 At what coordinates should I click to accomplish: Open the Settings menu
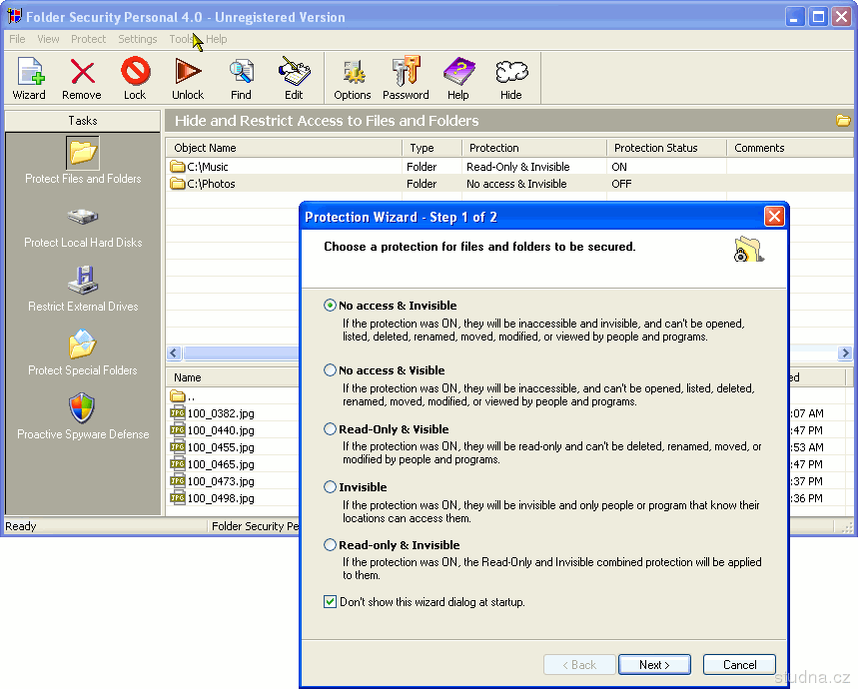(x=137, y=39)
